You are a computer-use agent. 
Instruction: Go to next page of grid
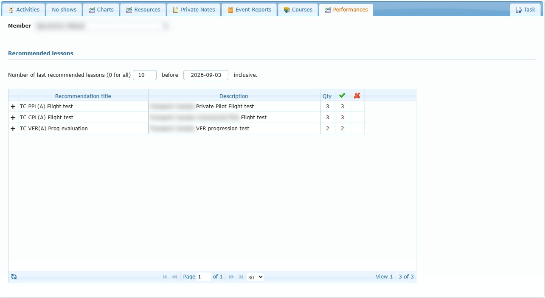click(231, 277)
